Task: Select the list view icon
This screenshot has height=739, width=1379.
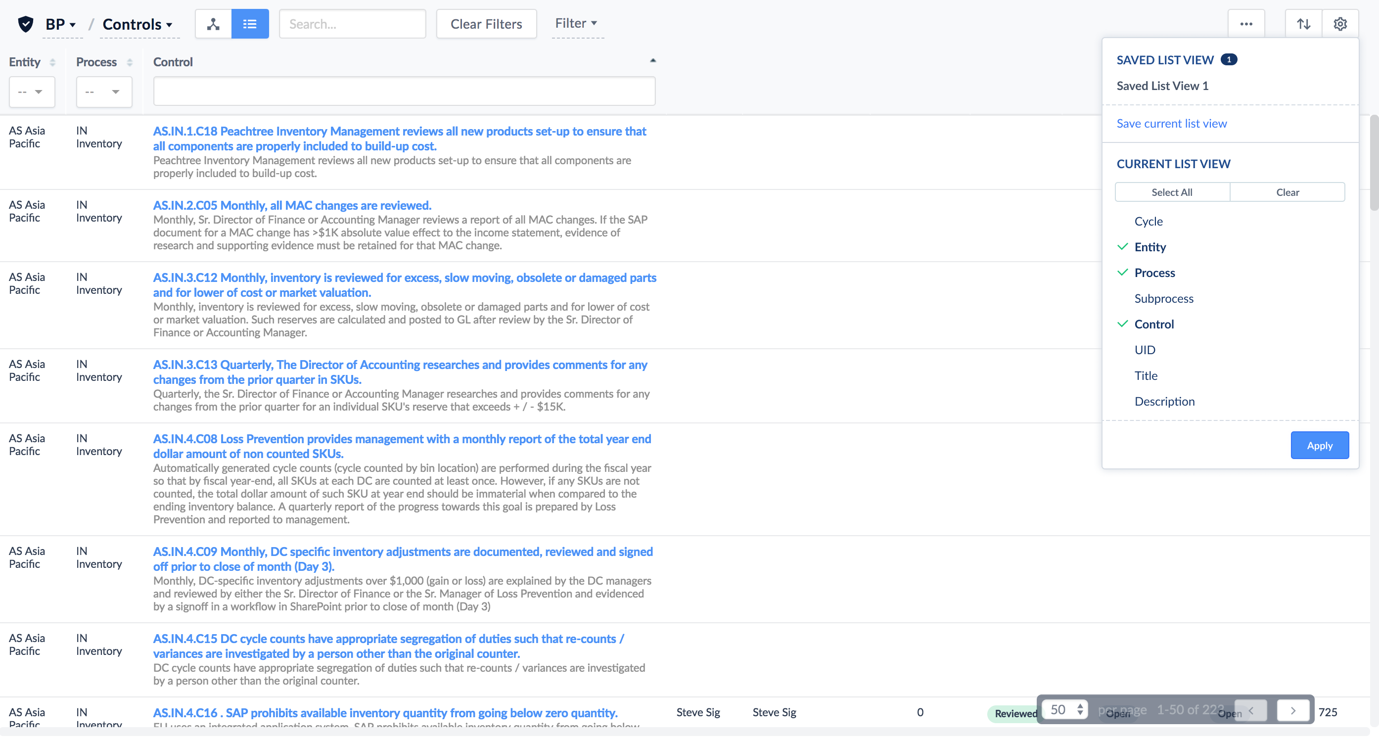Action: (250, 24)
